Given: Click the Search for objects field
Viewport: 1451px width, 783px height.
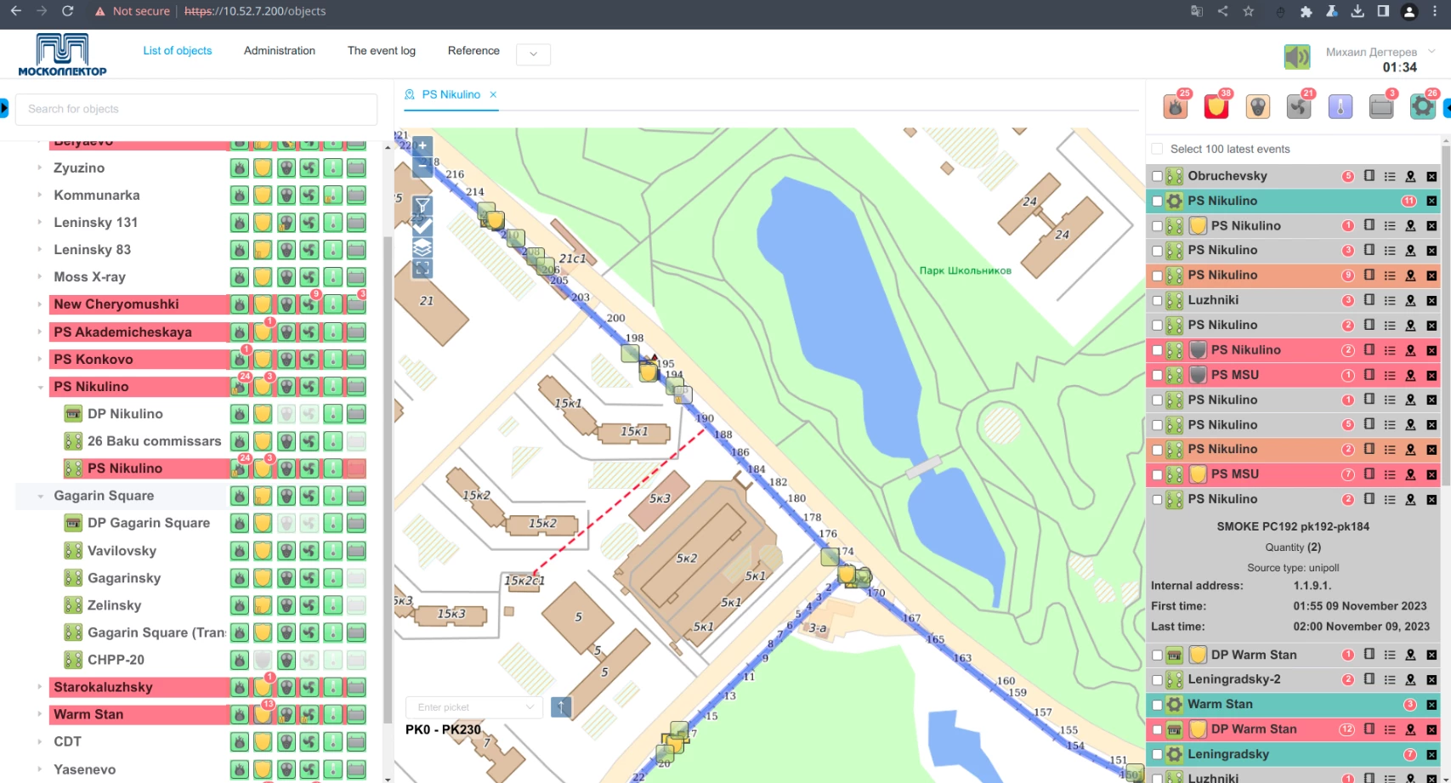Looking at the screenshot, I should (196, 109).
